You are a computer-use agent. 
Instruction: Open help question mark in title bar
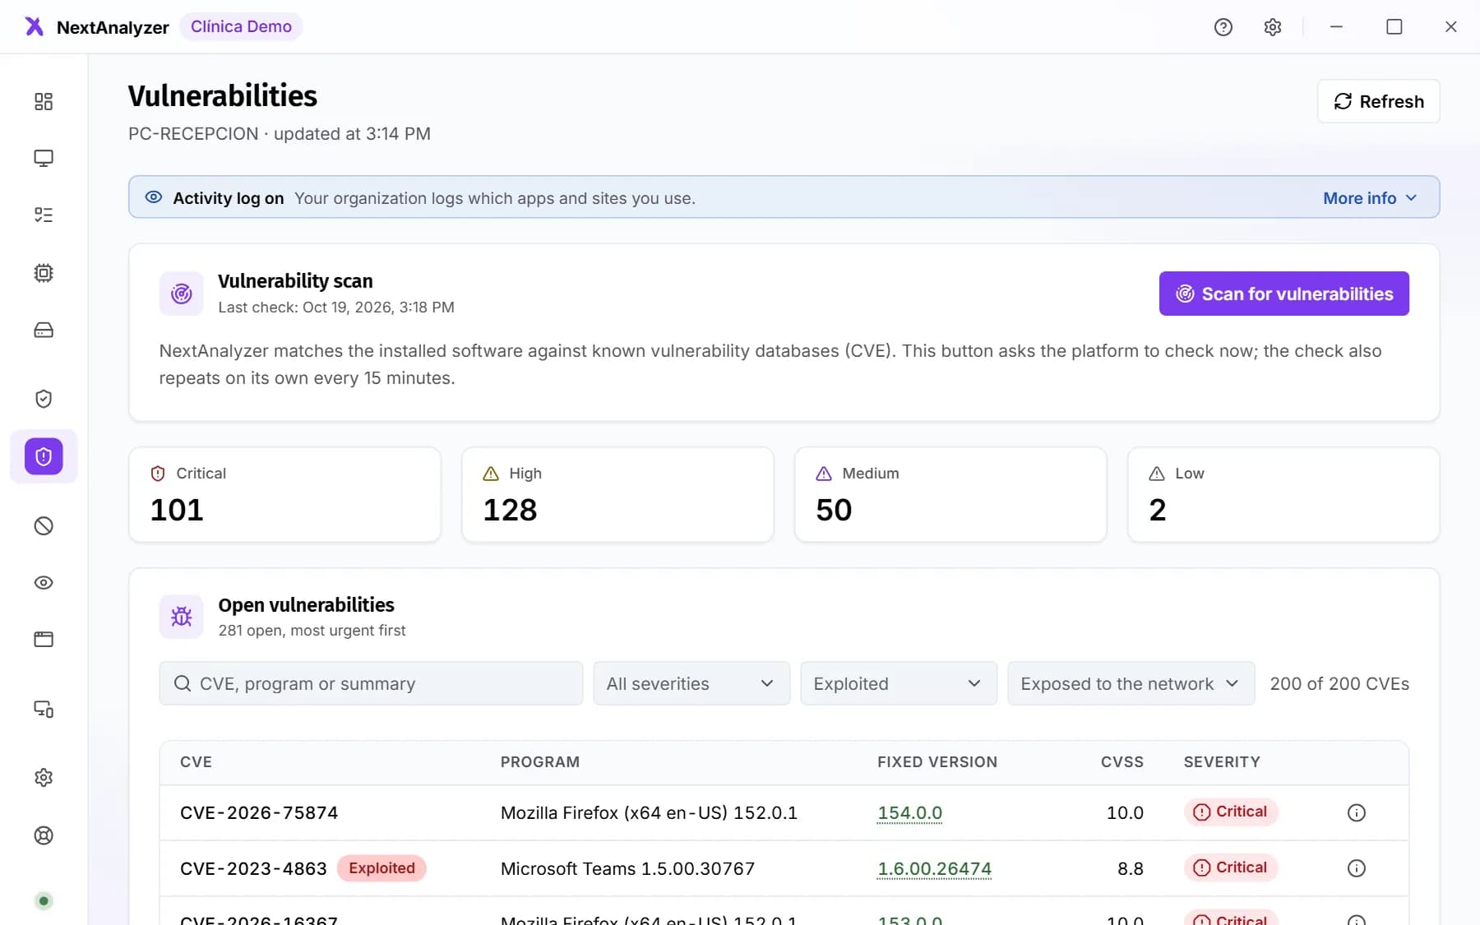click(1223, 27)
